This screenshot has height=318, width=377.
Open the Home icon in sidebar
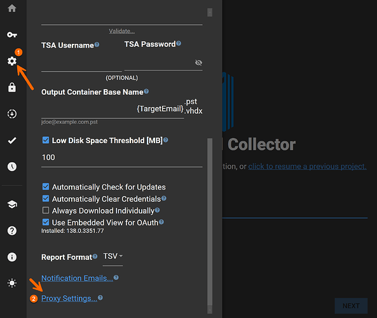[x=12, y=8]
